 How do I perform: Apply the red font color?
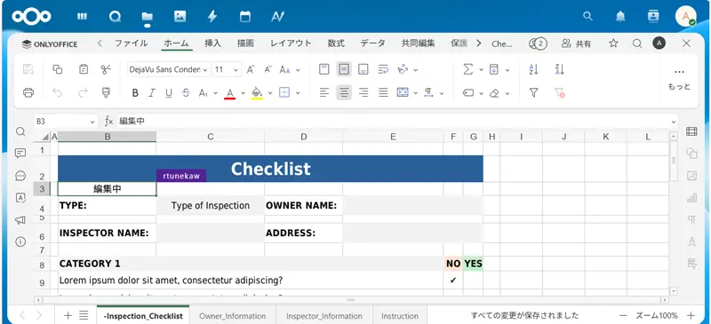click(230, 93)
